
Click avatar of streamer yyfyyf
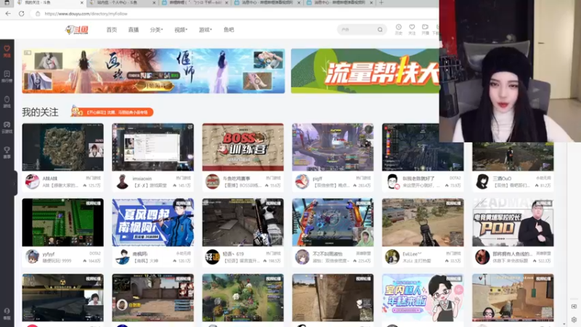(32, 257)
